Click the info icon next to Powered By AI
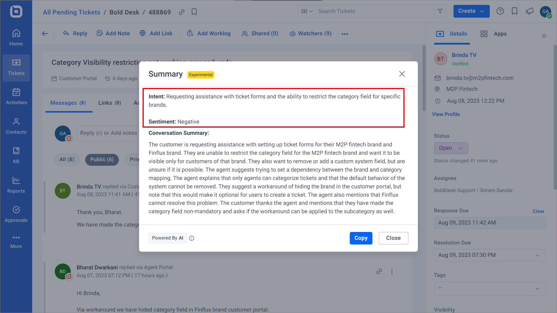557x313 pixels. click(191, 238)
